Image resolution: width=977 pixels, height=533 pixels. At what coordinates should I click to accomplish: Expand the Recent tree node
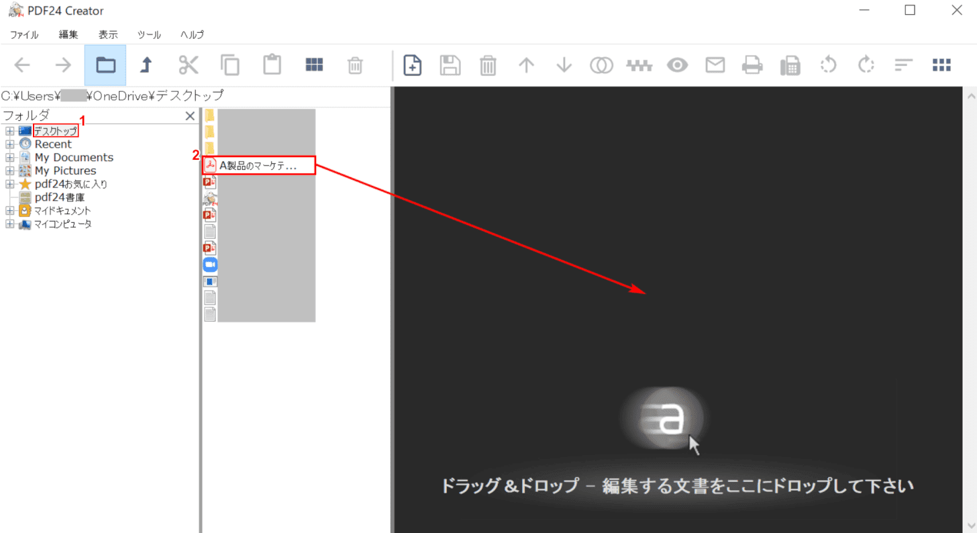[10, 144]
